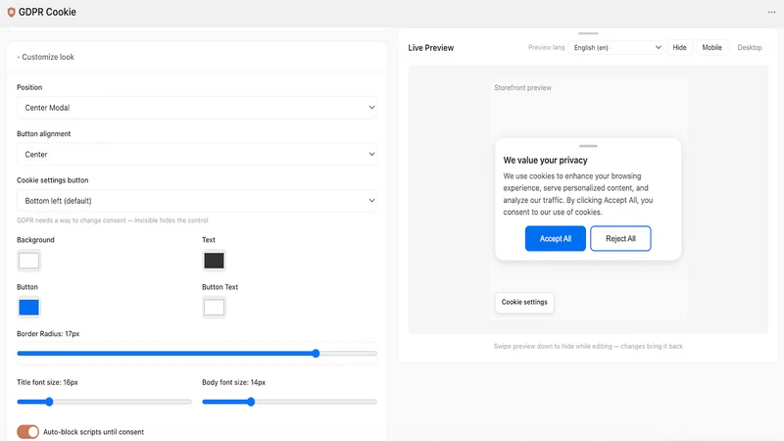Click the GDPR consent hint text
This screenshot has width=784, height=441.
113,220
